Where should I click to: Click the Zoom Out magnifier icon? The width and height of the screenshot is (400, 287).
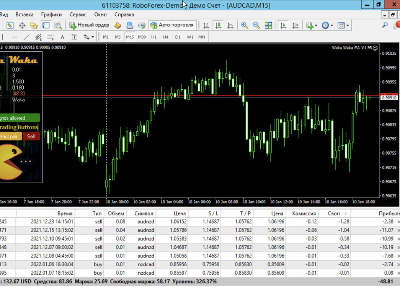click(x=256, y=25)
